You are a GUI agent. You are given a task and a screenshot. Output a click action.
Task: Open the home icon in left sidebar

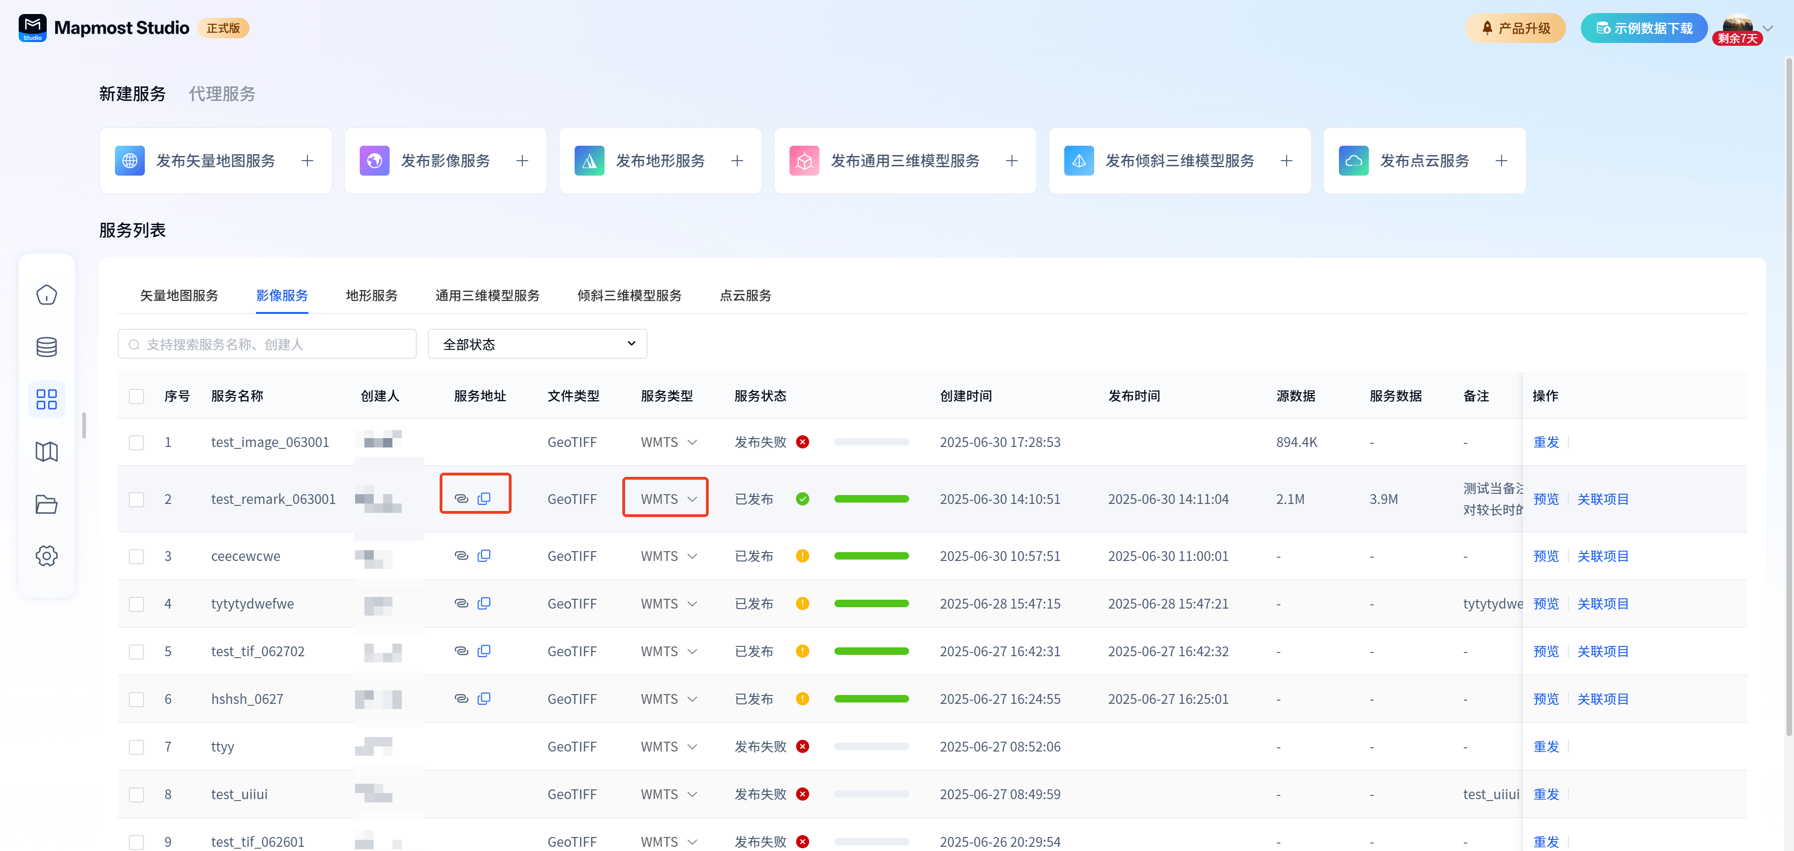tap(47, 295)
